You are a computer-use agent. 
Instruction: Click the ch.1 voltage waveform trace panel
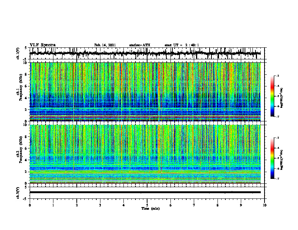(x=147, y=53)
